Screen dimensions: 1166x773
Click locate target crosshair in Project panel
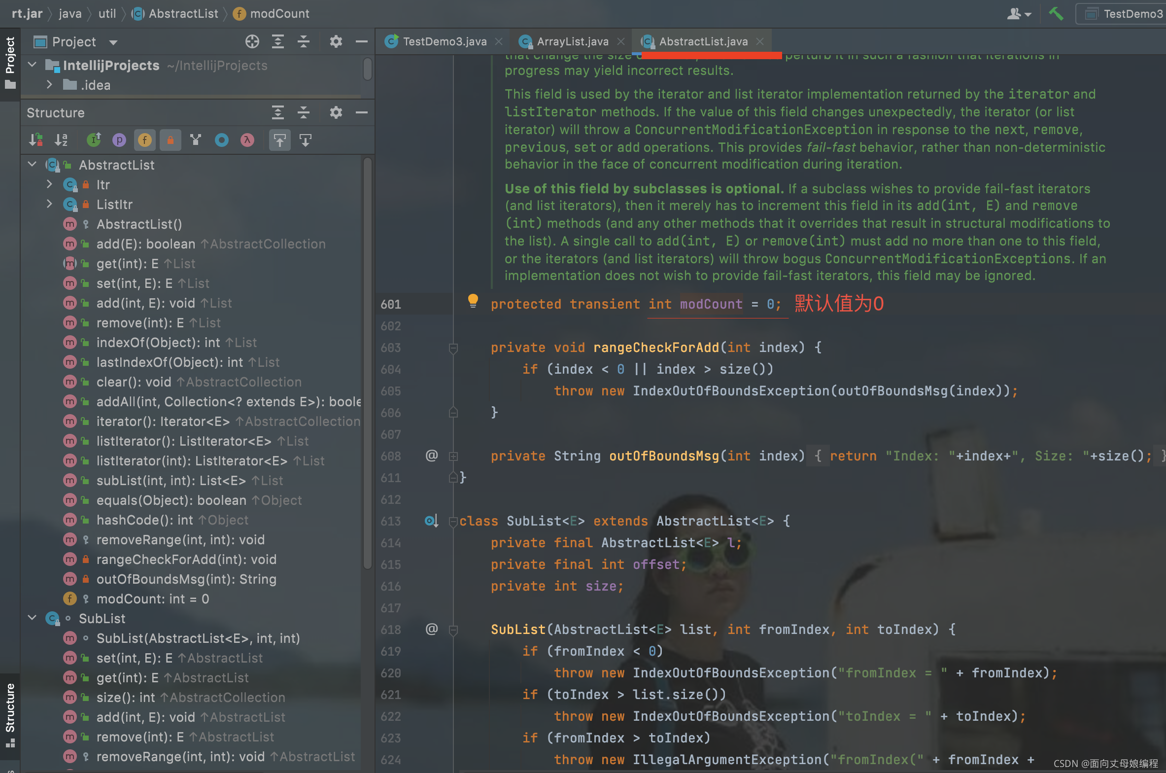coord(252,42)
